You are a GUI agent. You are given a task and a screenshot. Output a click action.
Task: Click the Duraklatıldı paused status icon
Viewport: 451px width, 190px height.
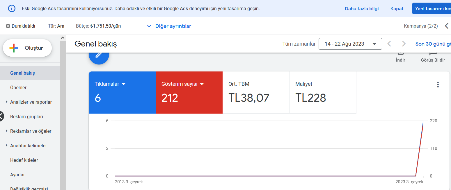tap(8, 26)
